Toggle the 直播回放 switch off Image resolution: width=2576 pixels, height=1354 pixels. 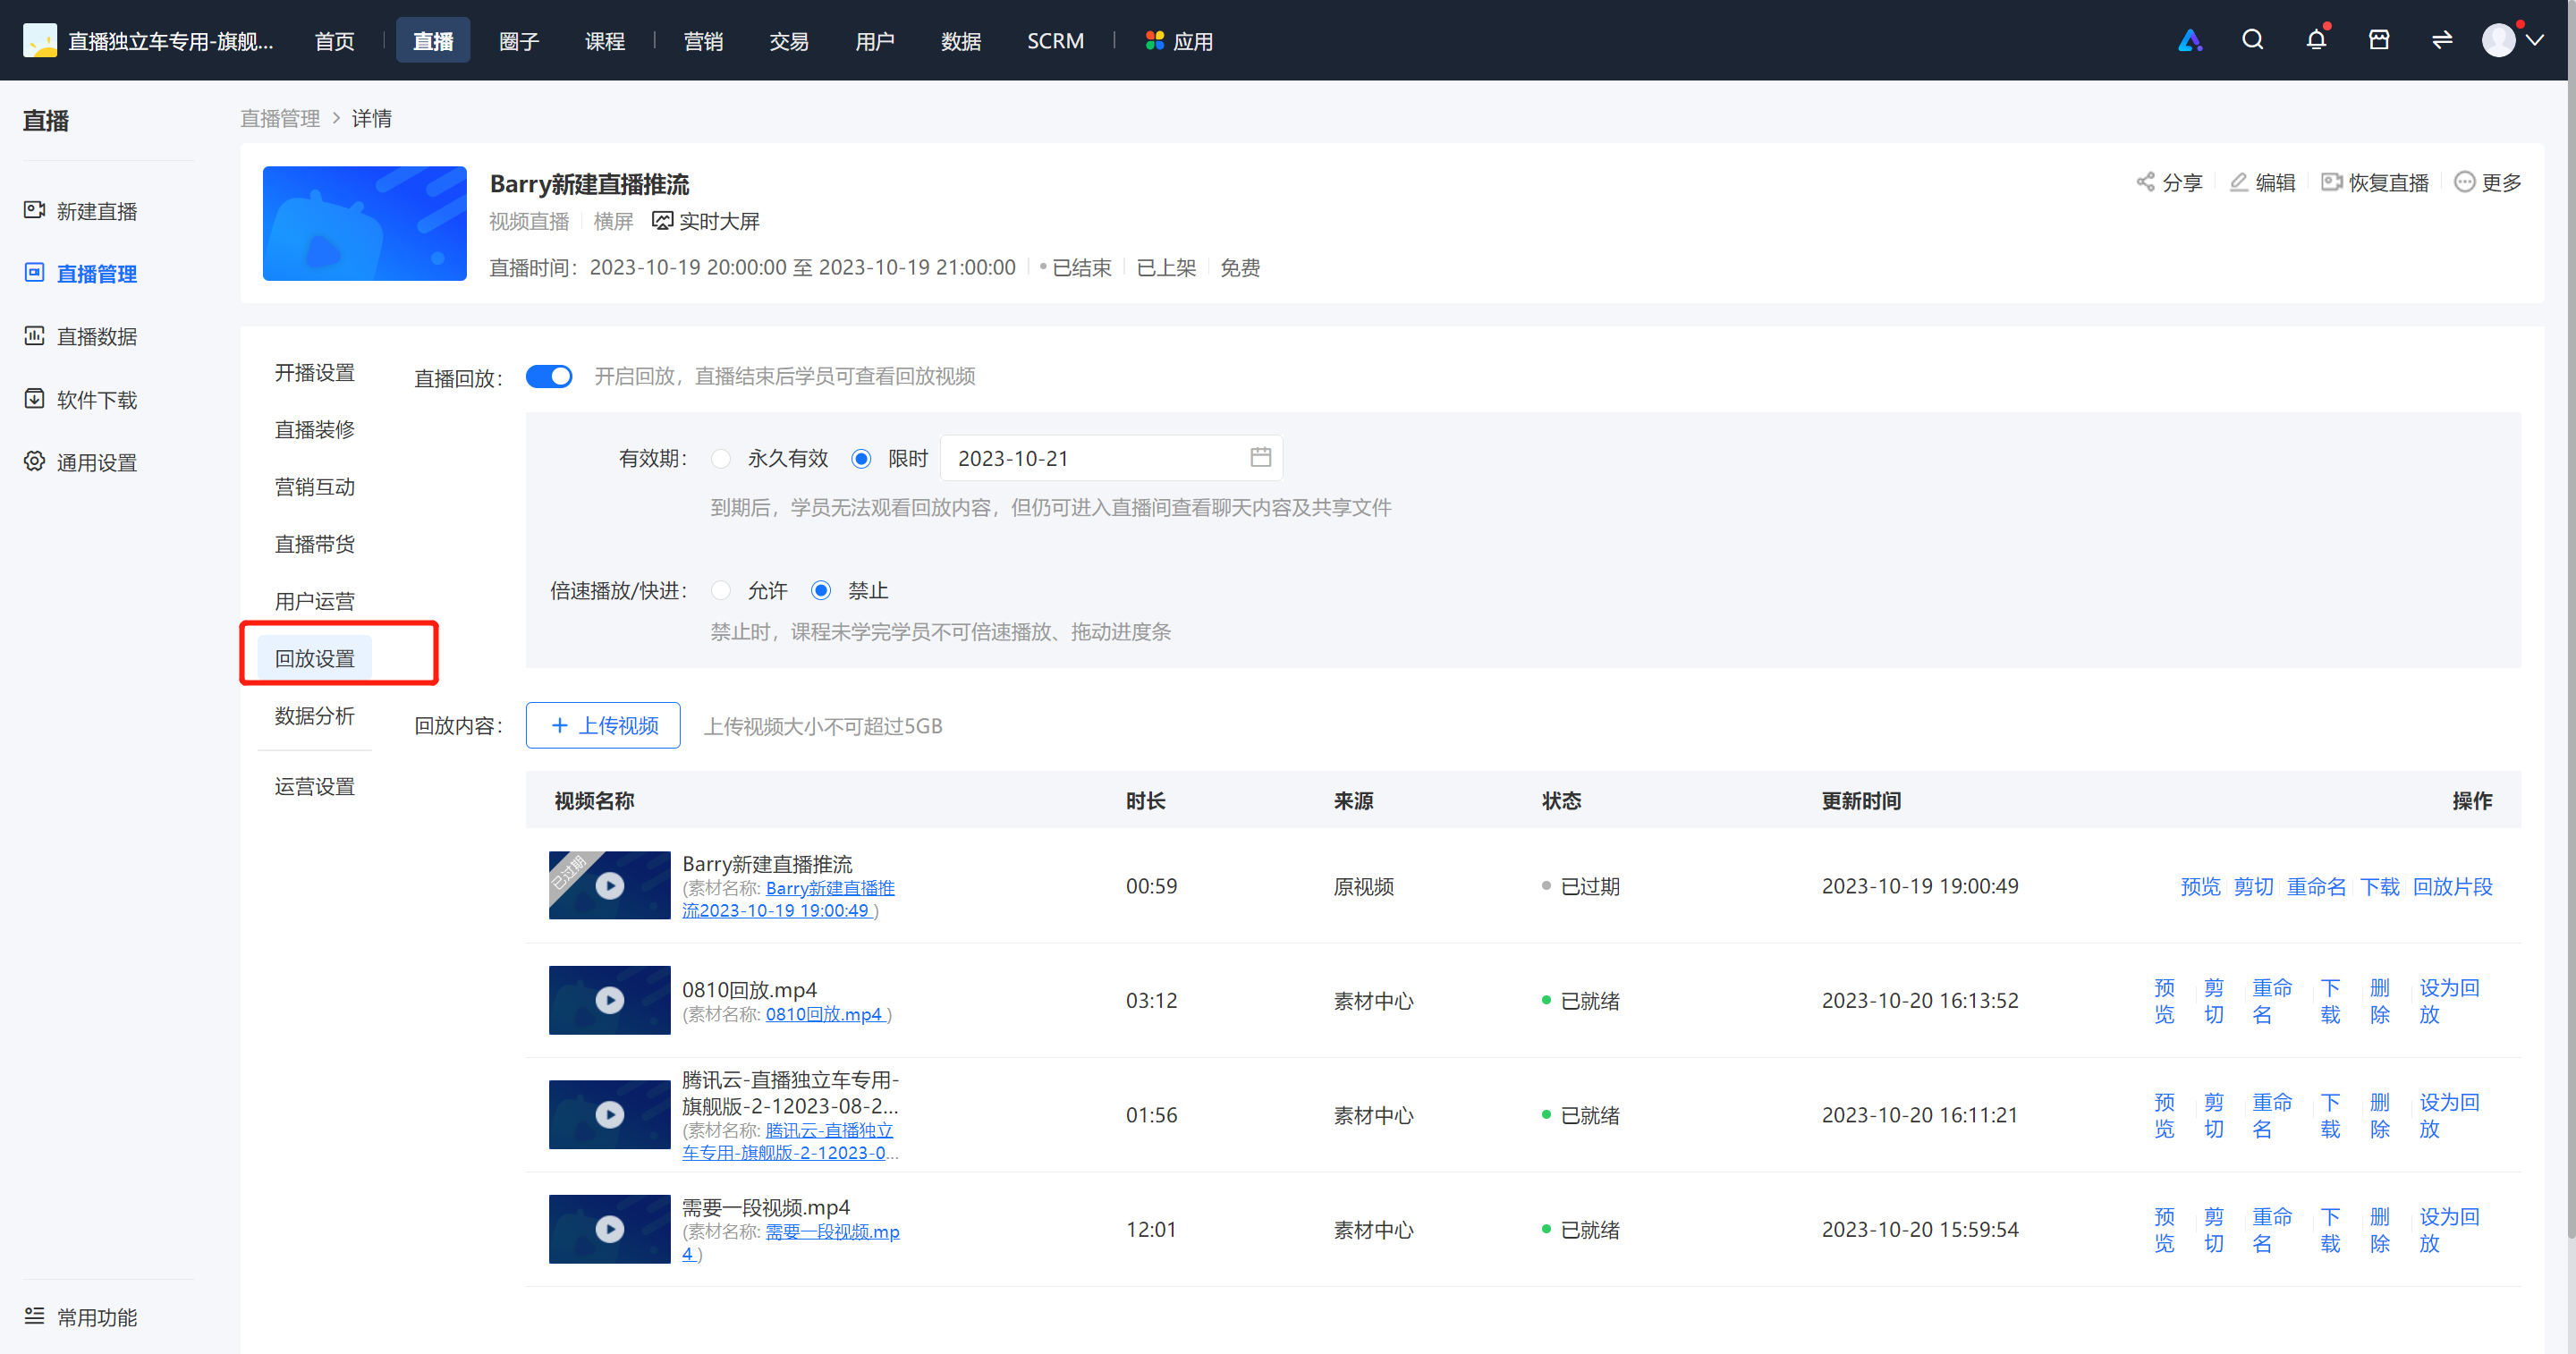(x=549, y=376)
